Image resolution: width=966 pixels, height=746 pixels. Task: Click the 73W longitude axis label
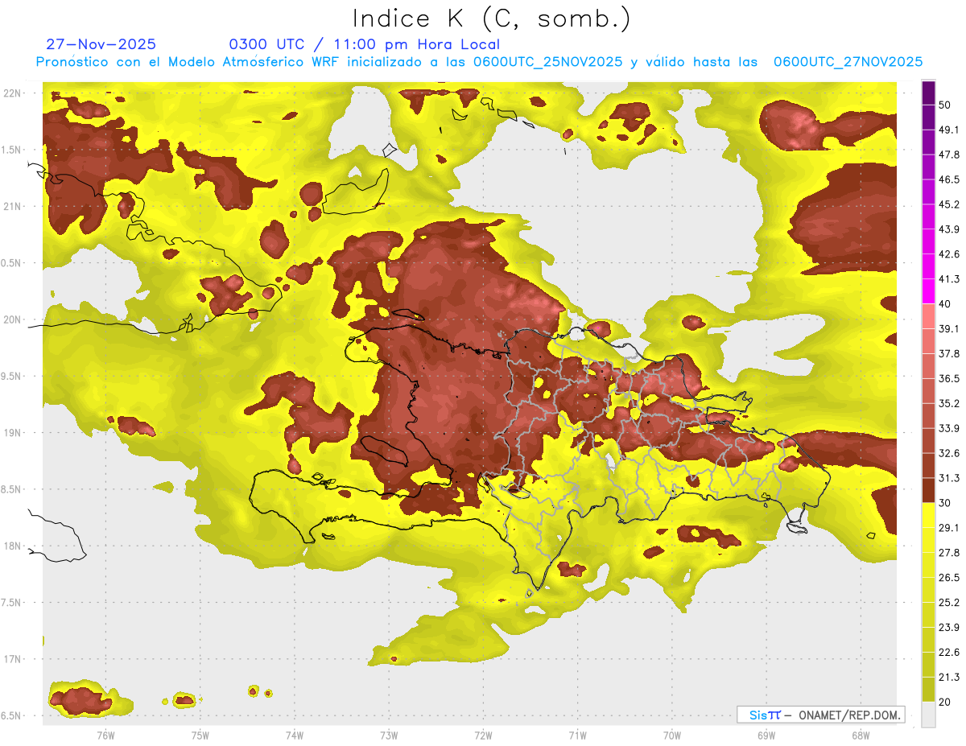tap(389, 736)
